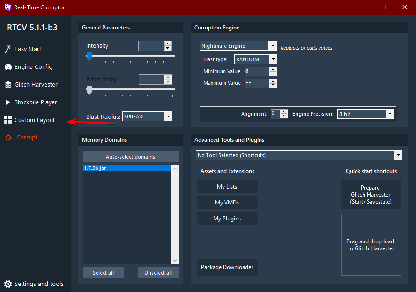
Task: Expand the Nightmare Engine selector dropdown
Action: point(273,46)
